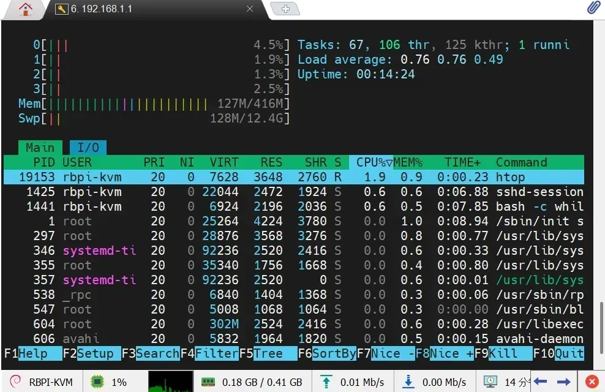Sort by RES column header
The image size is (605, 392).
(272, 162)
